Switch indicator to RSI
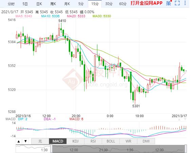The height and width of the screenshot is (153, 191). 93,141
